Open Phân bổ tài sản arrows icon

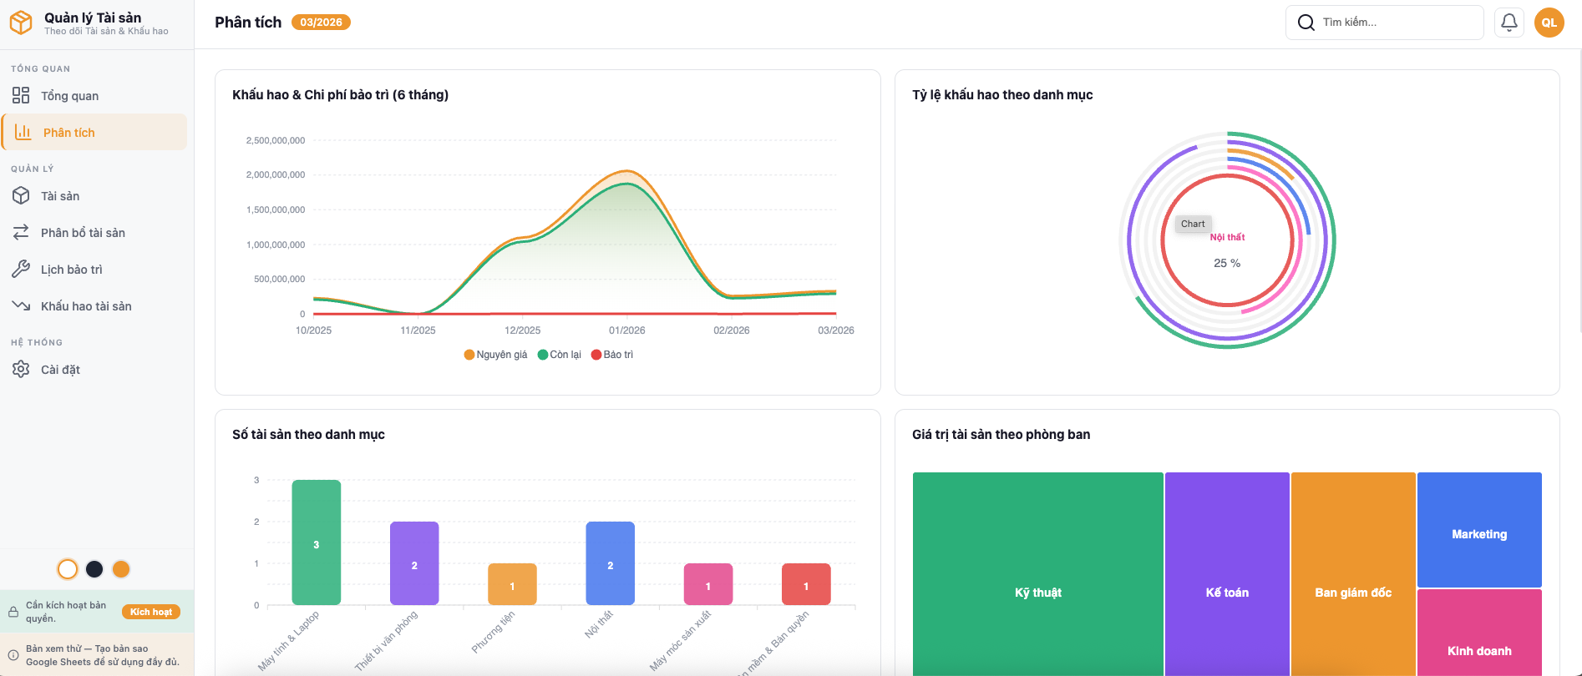pyautogui.click(x=21, y=233)
